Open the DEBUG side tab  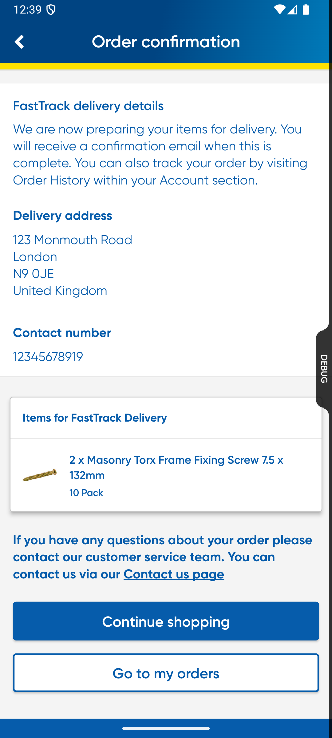tap(324, 369)
